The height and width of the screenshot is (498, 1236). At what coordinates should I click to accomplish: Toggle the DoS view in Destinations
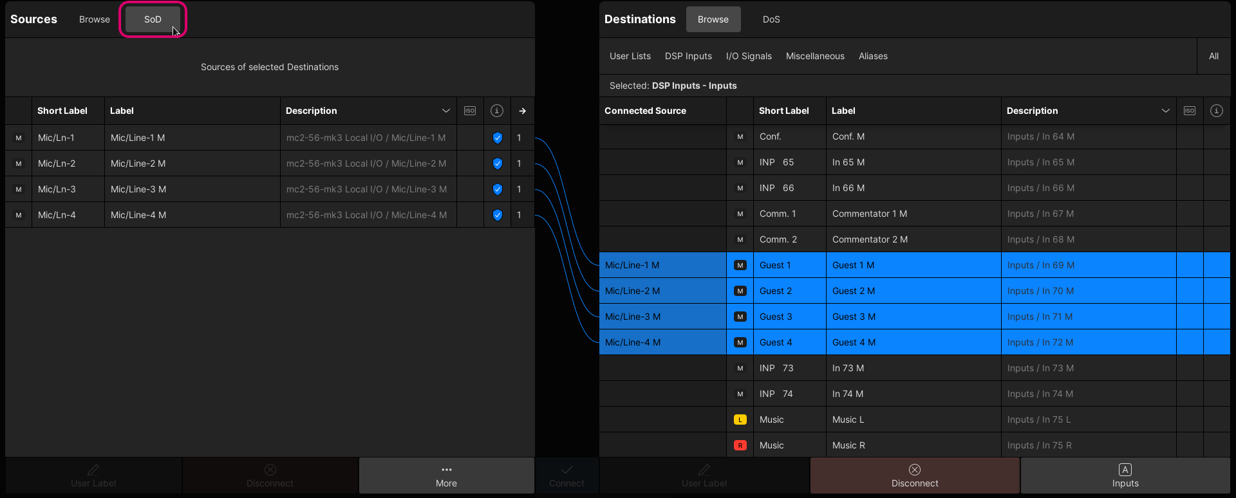coord(771,19)
